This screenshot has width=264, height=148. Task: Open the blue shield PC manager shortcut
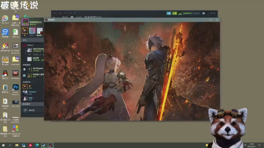pyautogui.click(x=5, y=33)
